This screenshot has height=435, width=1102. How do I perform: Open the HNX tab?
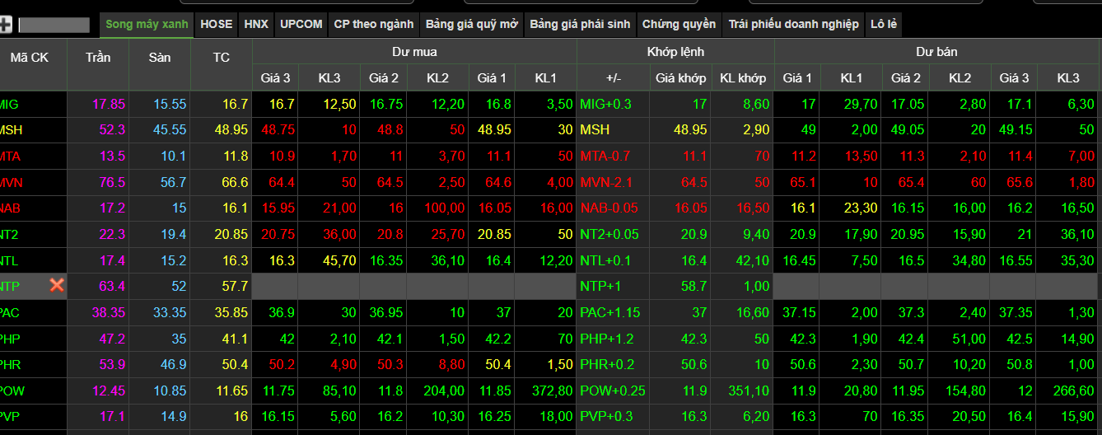click(x=256, y=25)
